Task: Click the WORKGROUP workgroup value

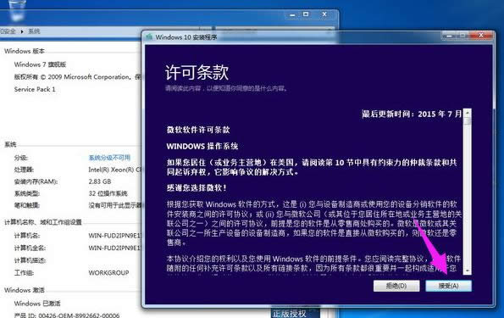Action: pyautogui.click(x=108, y=272)
